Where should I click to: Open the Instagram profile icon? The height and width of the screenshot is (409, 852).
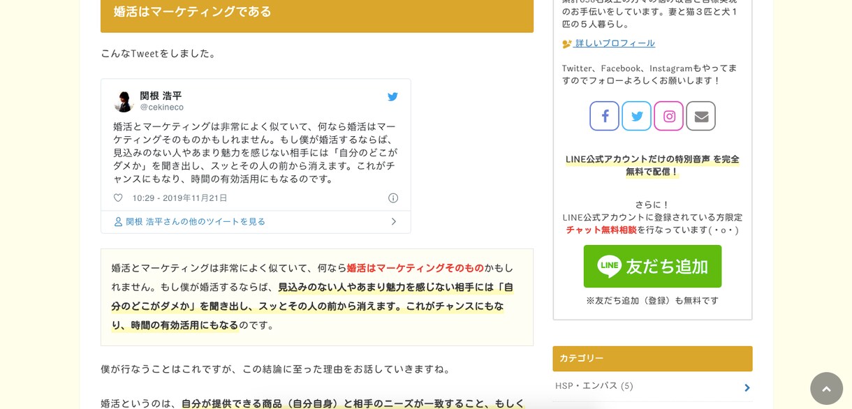pos(668,116)
